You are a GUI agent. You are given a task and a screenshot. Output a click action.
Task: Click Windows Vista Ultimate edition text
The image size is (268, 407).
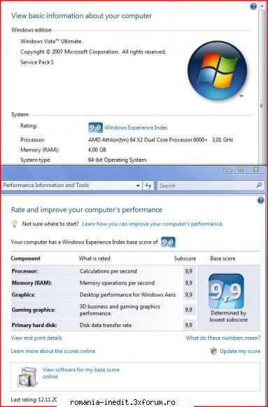(x=51, y=41)
